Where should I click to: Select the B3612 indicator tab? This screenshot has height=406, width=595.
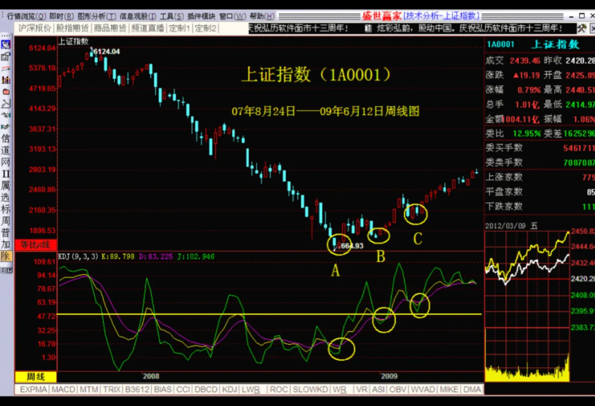pyautogui.click(x=137, y=389)
